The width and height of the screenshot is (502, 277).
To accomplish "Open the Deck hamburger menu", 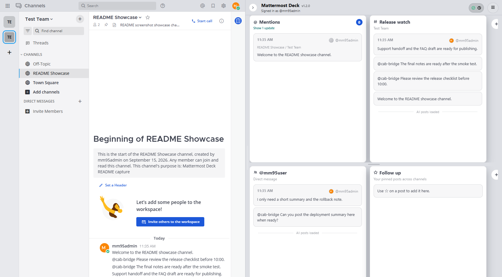I will click(x=493, y=8).
